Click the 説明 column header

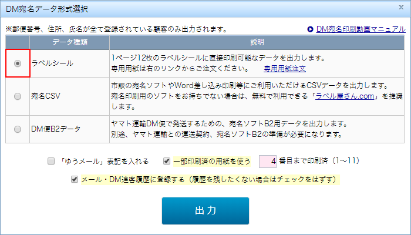click(x=257, y=42)
